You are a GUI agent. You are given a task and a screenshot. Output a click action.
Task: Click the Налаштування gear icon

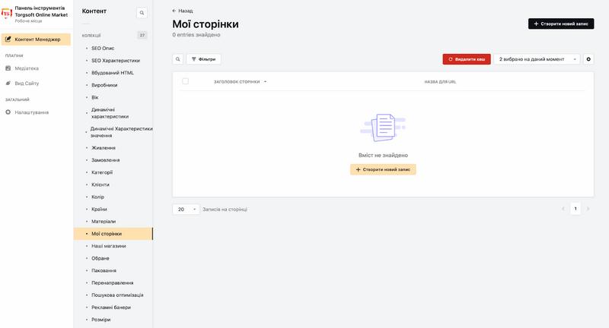[8, 112]
